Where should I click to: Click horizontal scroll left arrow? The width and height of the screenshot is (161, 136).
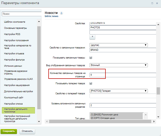pyautogui.click(x=47, y=121)
